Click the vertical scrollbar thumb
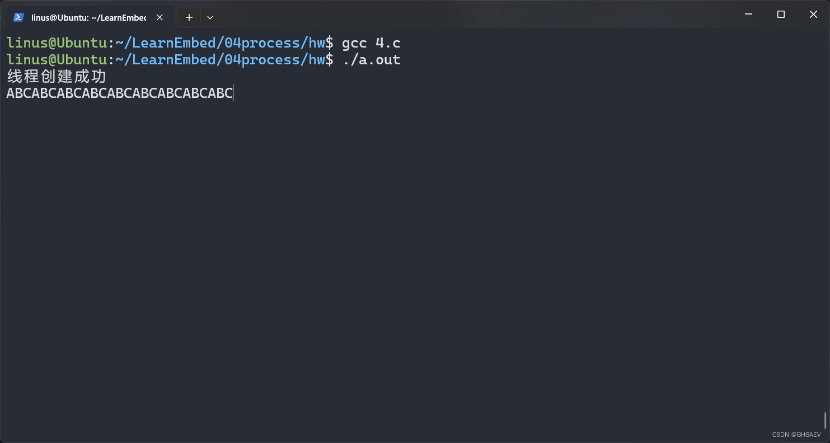 click(x=826, y=420)
